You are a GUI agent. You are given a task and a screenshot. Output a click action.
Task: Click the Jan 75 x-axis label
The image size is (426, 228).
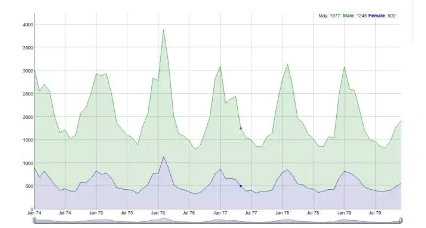[96, 213]
